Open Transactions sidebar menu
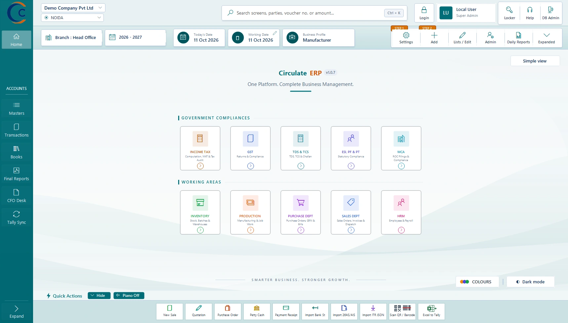This screenshot has height=323, width=568. click(x=17, y=130)
